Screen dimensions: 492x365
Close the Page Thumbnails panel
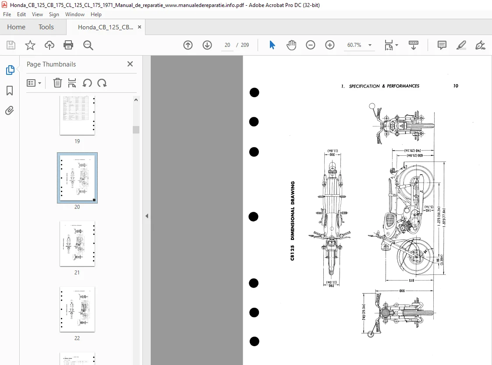click(130, 64)
